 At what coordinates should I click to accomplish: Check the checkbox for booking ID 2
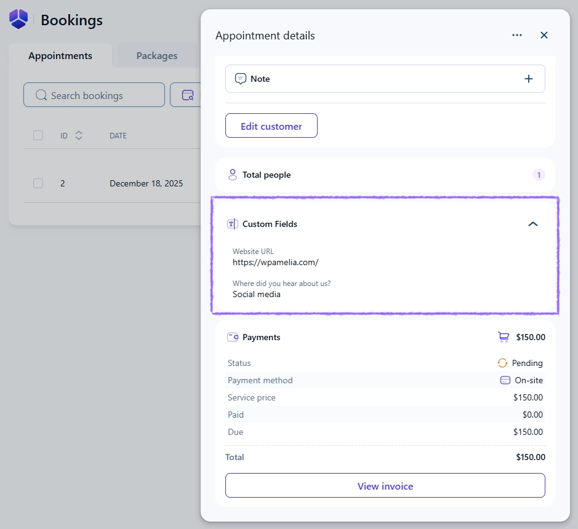[x=38, y=183]
